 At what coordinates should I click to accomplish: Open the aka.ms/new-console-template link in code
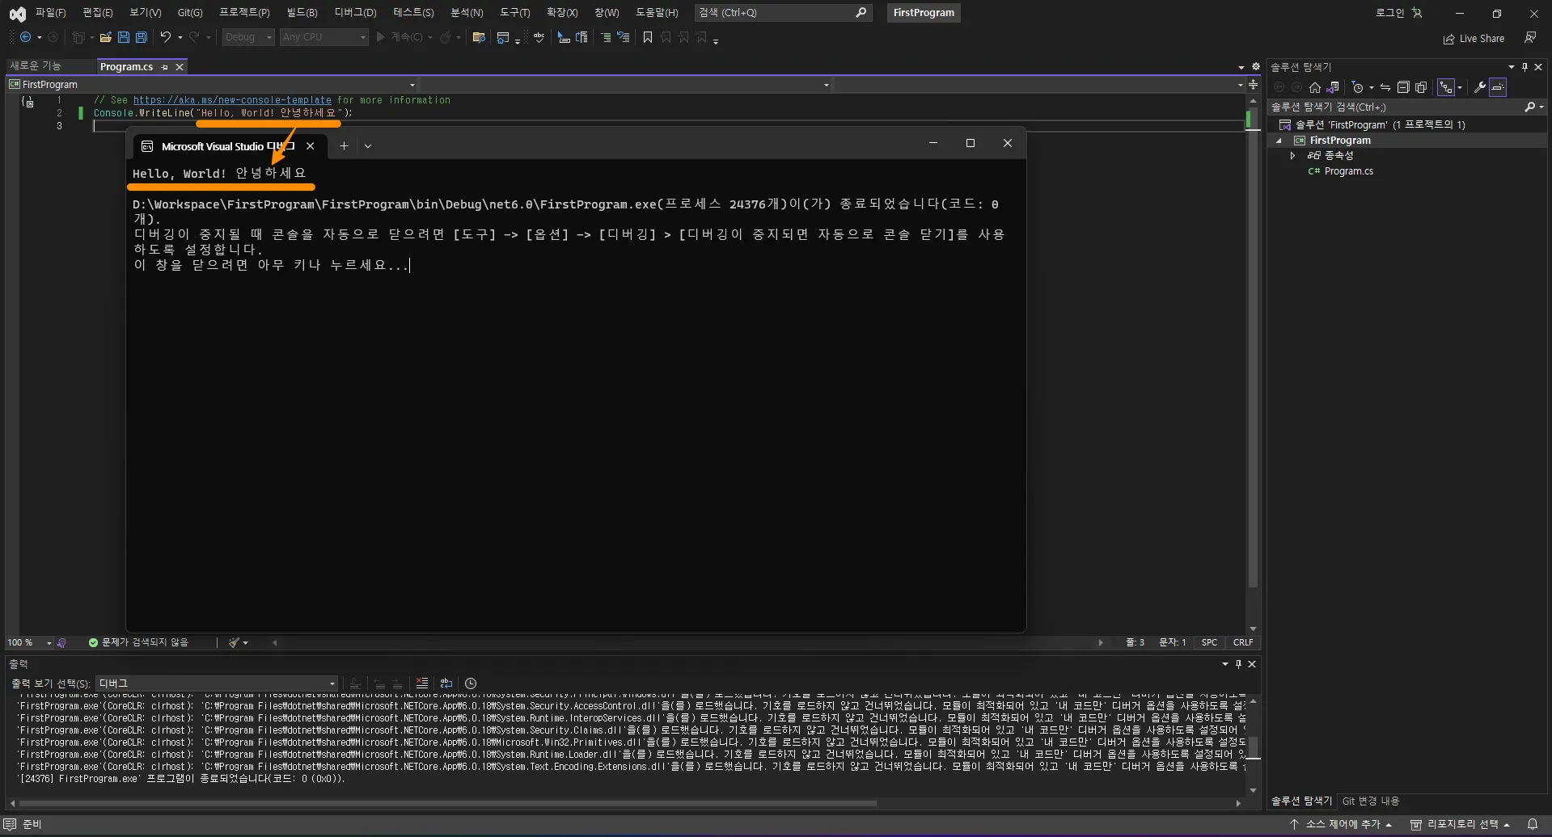[x=232, y=100]
